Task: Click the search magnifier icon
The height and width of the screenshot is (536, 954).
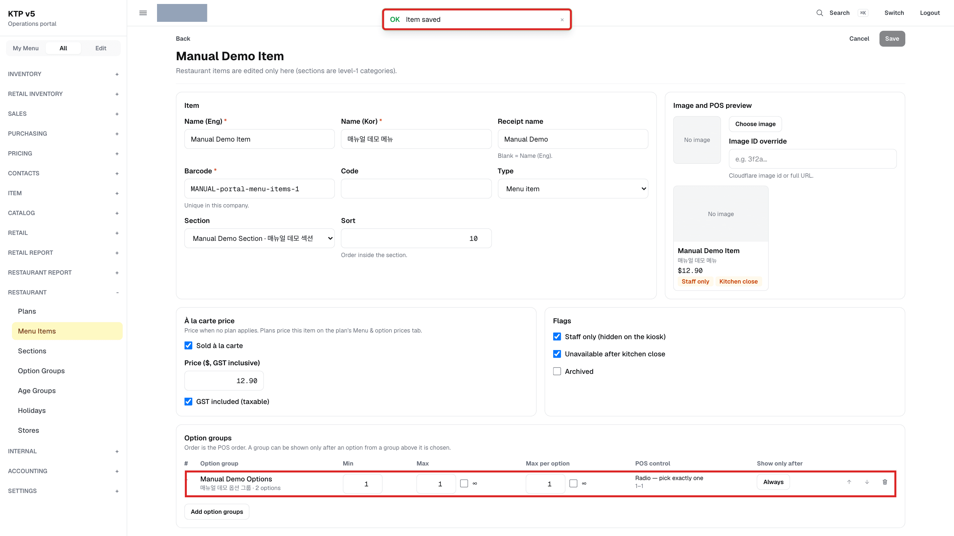Action: 820,13
